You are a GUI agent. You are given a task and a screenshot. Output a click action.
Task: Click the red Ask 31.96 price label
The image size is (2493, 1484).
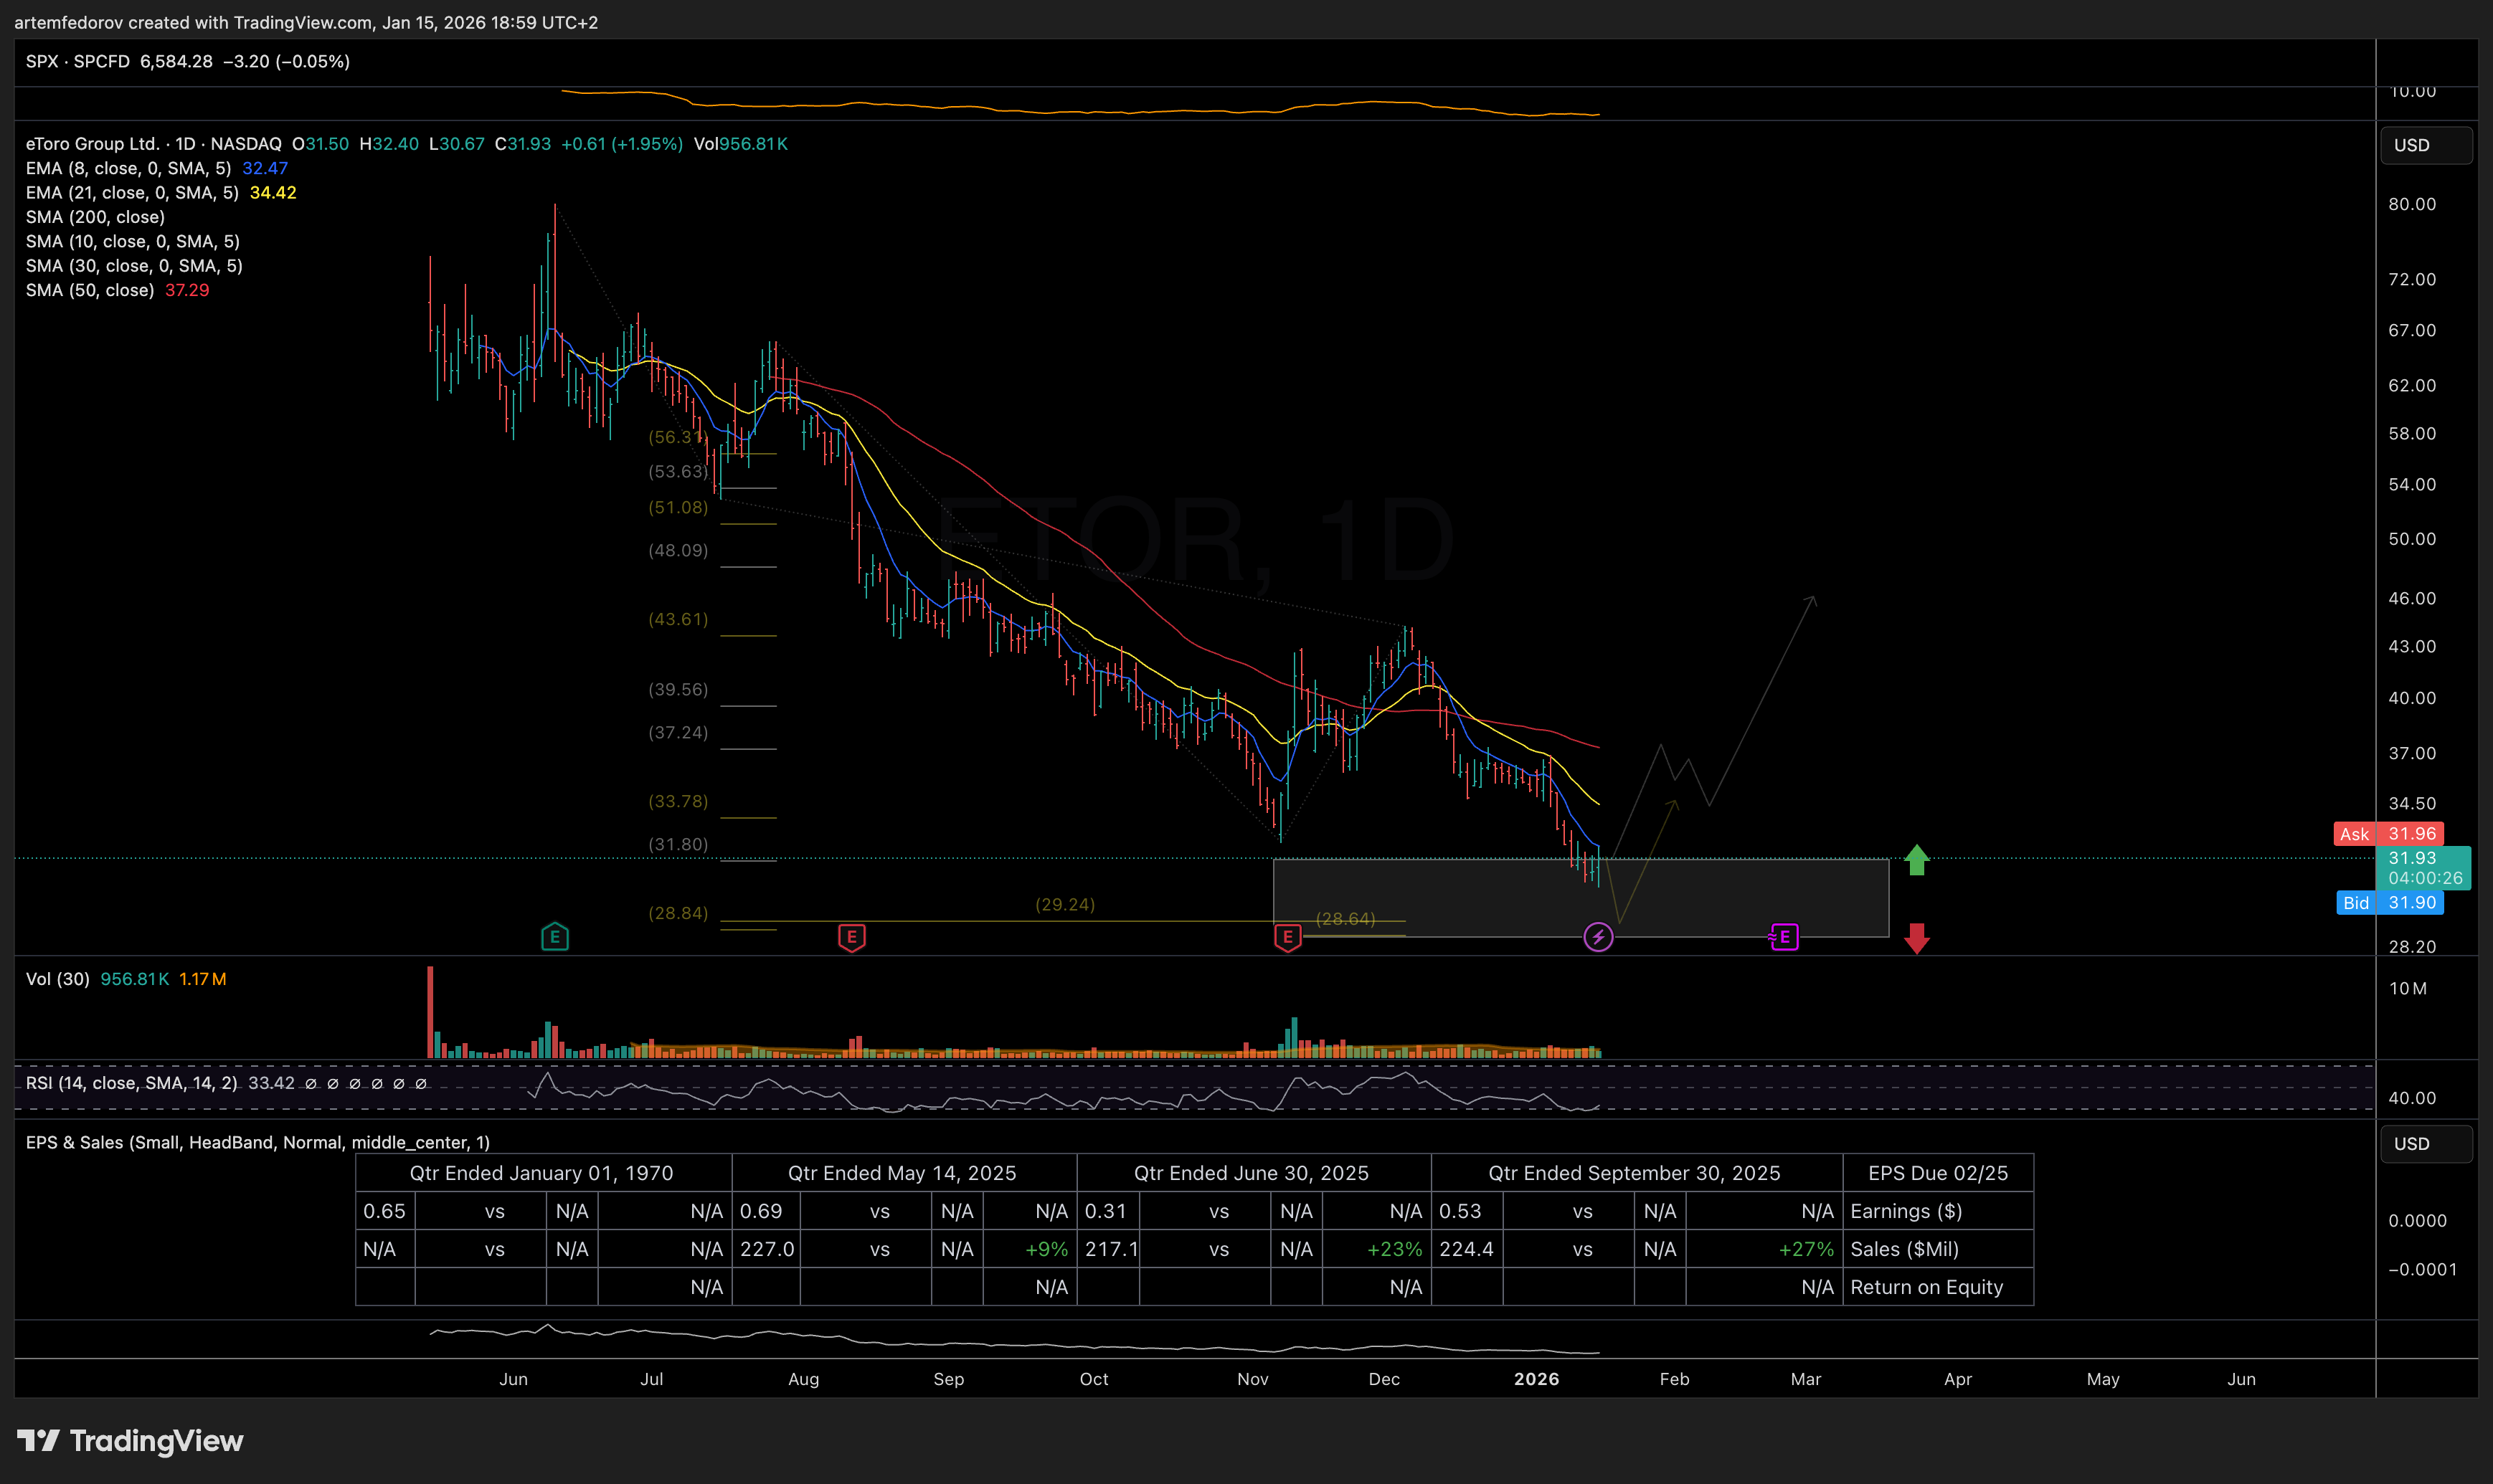[2388, 833]
